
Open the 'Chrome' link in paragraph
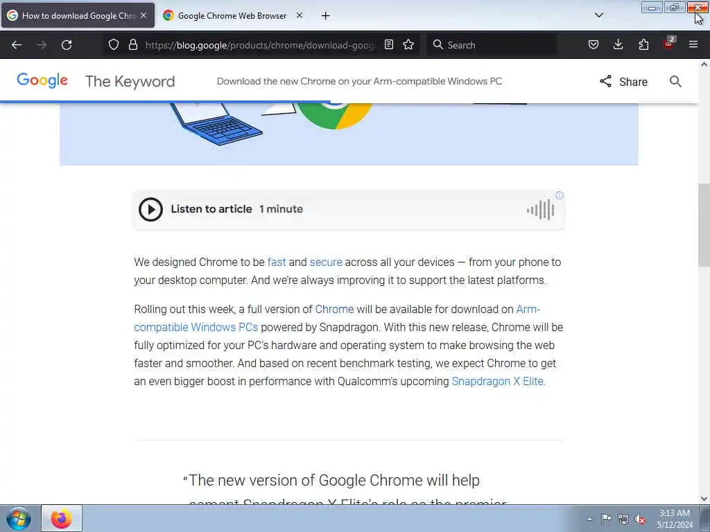tap(334, 310)
